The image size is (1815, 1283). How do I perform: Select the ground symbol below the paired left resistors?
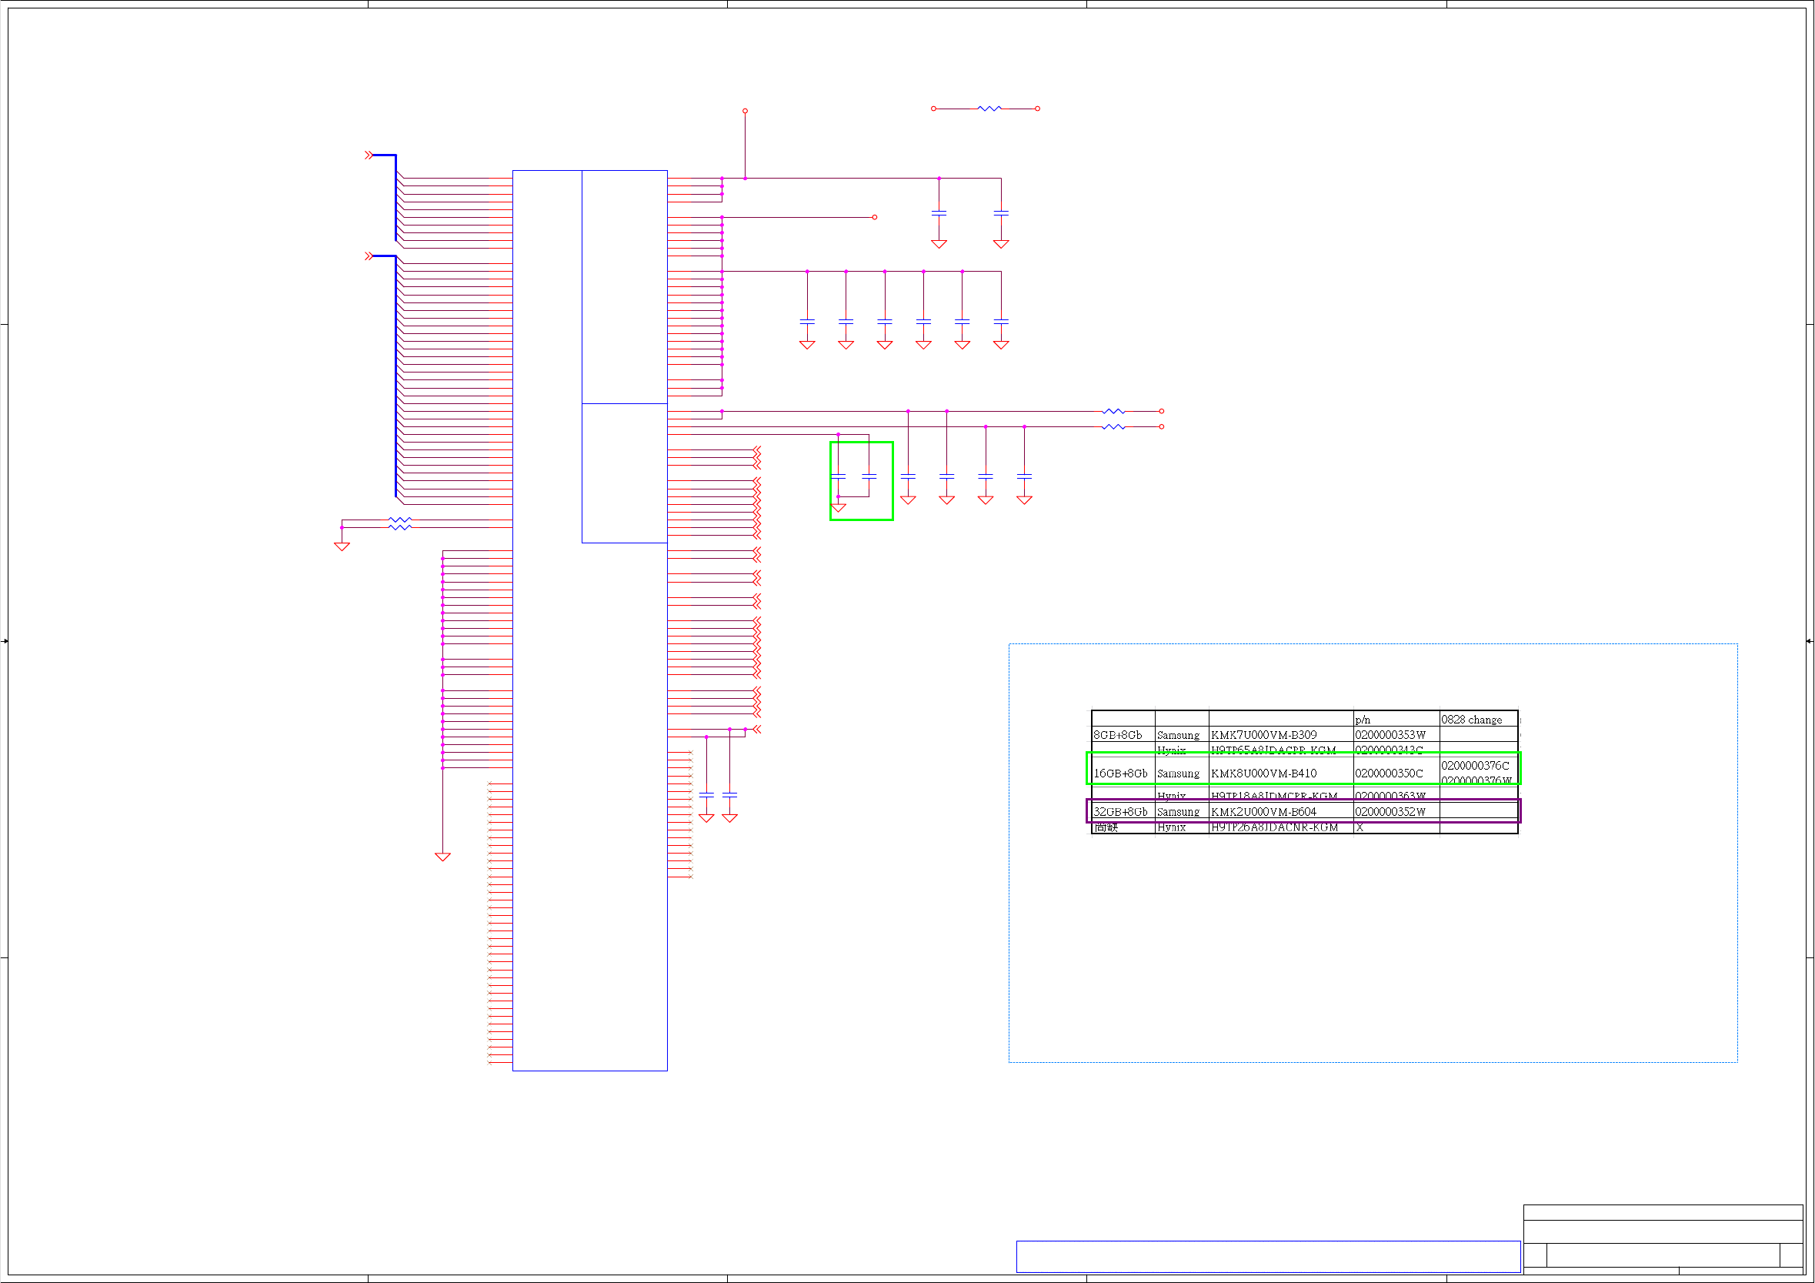(342, 546)
